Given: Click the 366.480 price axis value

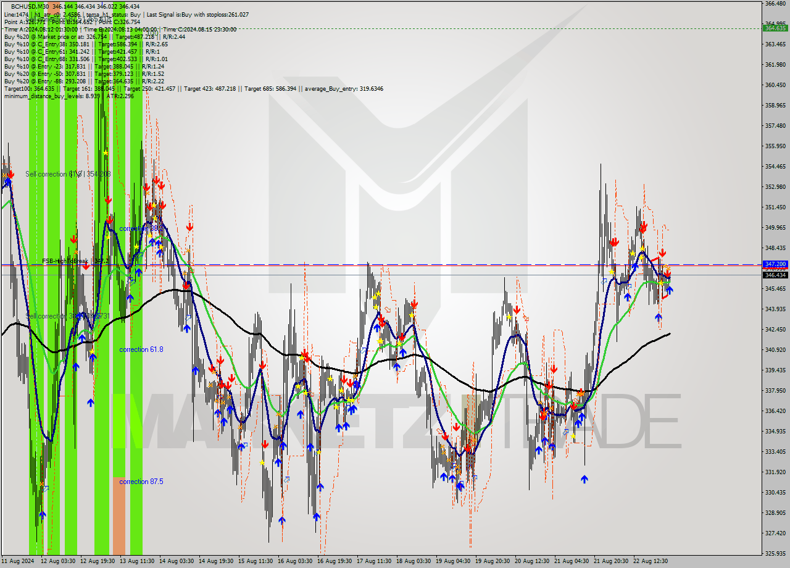Looking at the screenshot, I should click(x=775, y=4).
